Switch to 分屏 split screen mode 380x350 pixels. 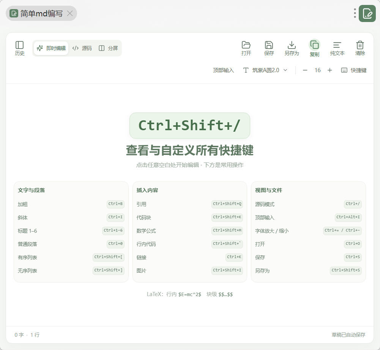tap(108, 48)
